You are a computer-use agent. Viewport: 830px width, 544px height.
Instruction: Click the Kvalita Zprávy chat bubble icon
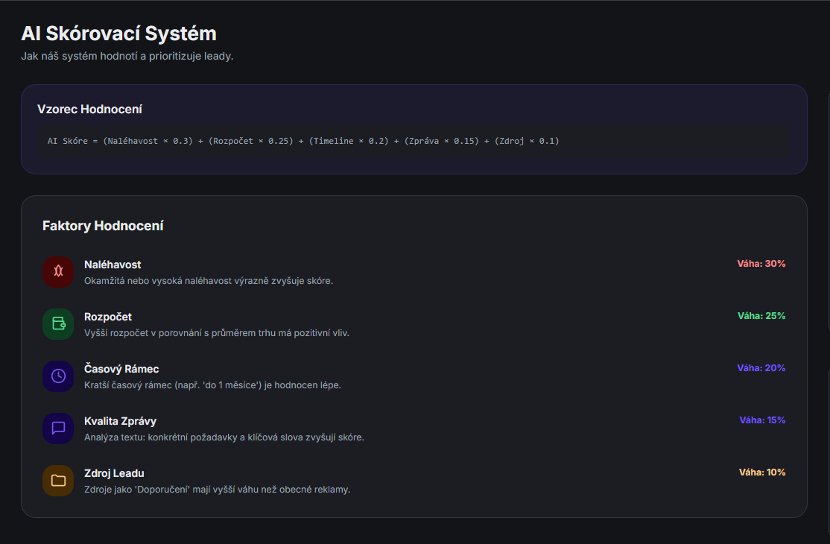click(58, 428)
